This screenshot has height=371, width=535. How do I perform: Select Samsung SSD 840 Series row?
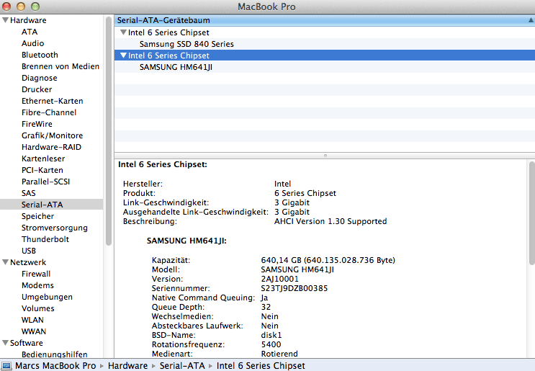pos(325,44)
